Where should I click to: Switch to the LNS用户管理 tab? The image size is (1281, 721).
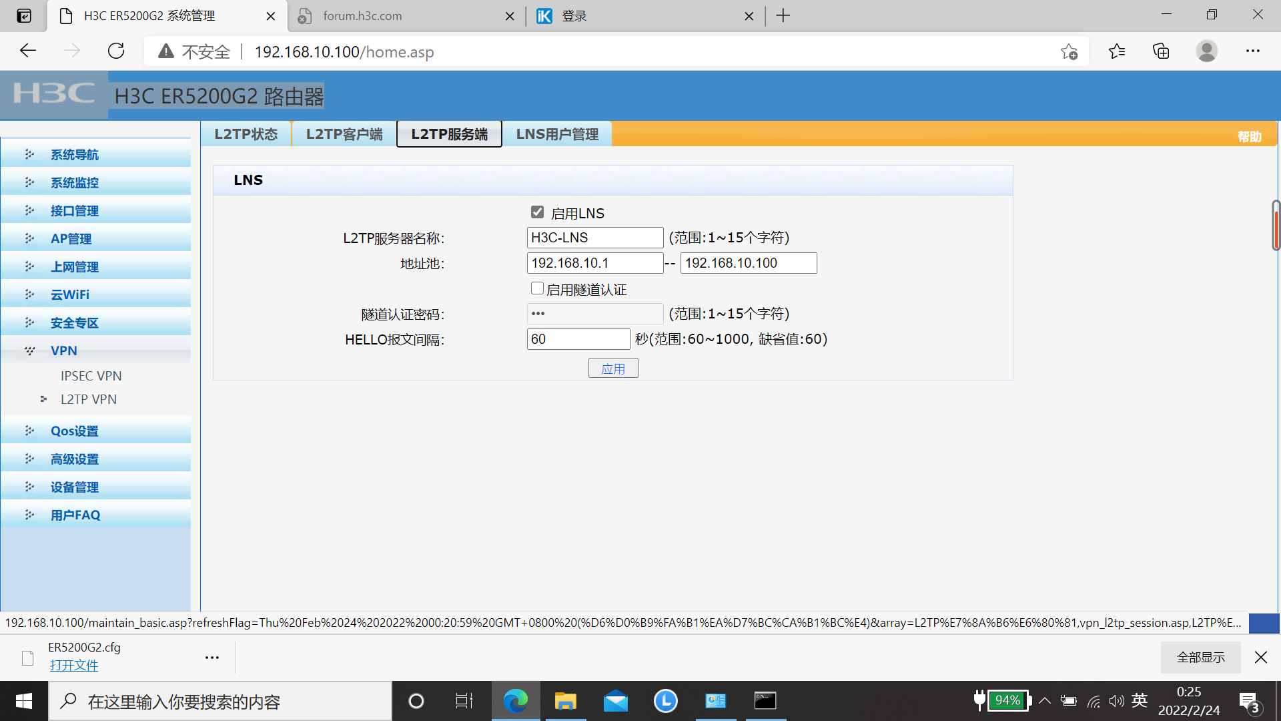(x=557, y=134)
